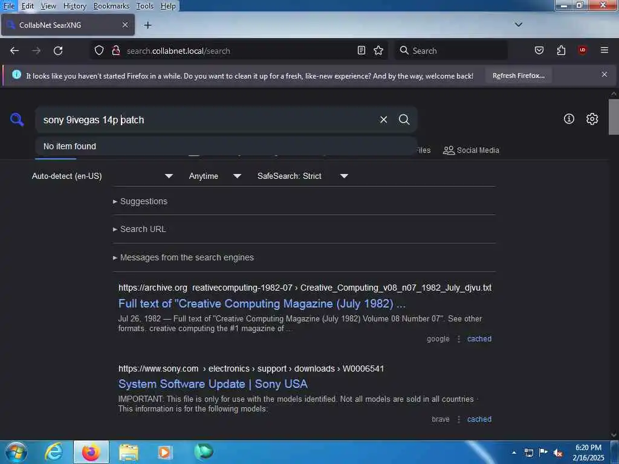Click the scrollbar down arrow
The width and height of the screenshot is (619, 464).
point(614,435)
